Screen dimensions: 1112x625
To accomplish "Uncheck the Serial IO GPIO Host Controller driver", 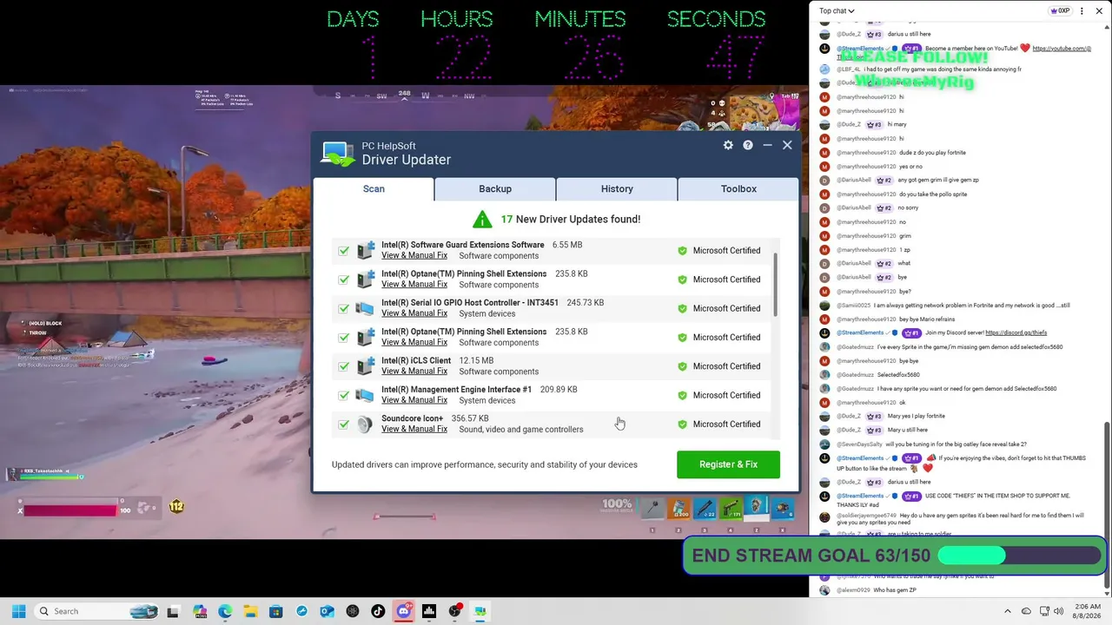I will point(344,309).
